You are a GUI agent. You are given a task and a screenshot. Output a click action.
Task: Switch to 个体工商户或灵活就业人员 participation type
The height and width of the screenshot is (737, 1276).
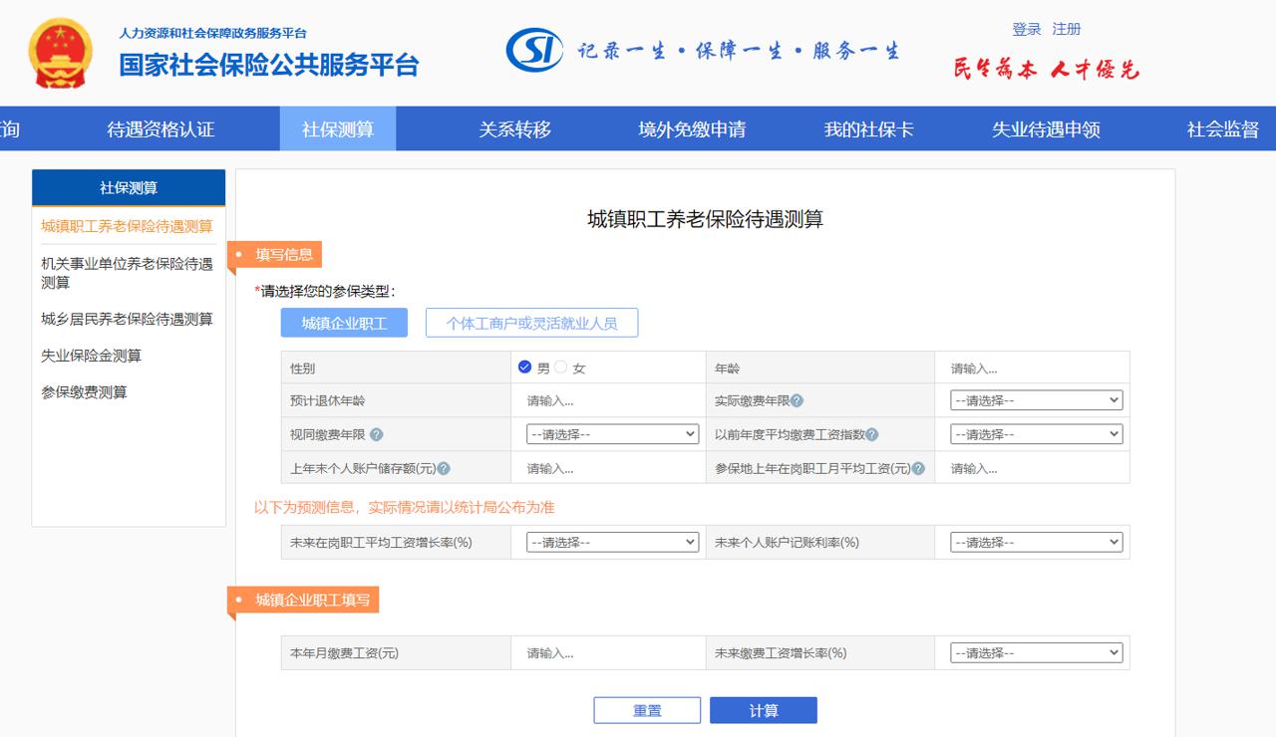point(534,322)
